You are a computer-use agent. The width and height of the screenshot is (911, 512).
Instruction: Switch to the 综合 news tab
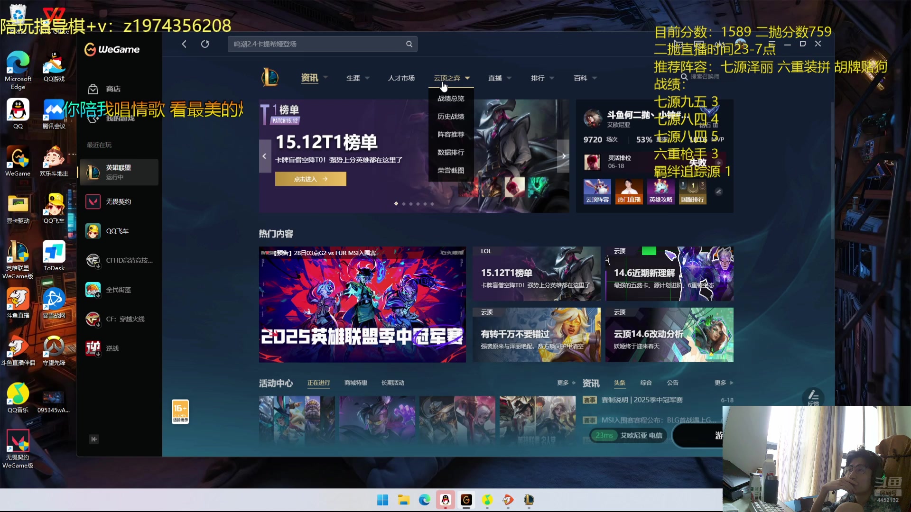pyautogui.click(x=646, y=383)
